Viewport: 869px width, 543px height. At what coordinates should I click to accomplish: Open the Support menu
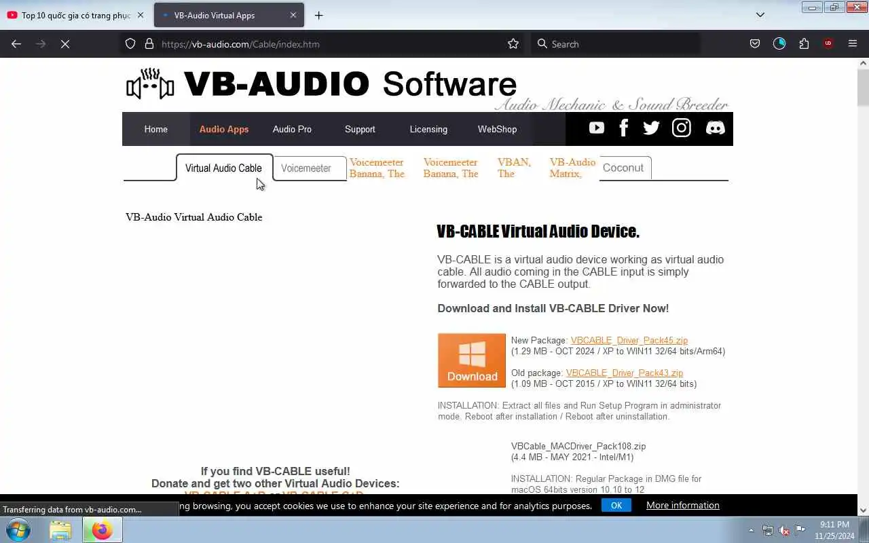[360, 129]
